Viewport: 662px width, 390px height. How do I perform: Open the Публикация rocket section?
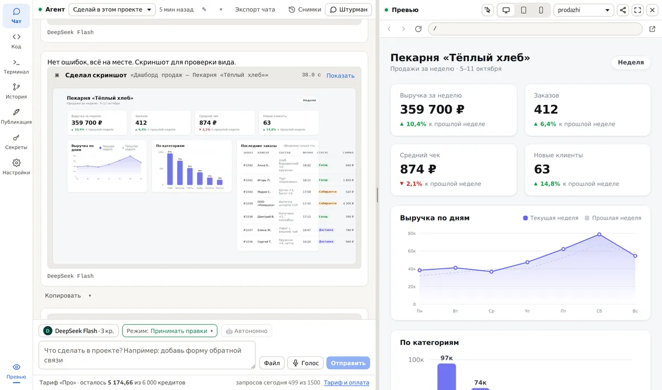pos(17,116)
